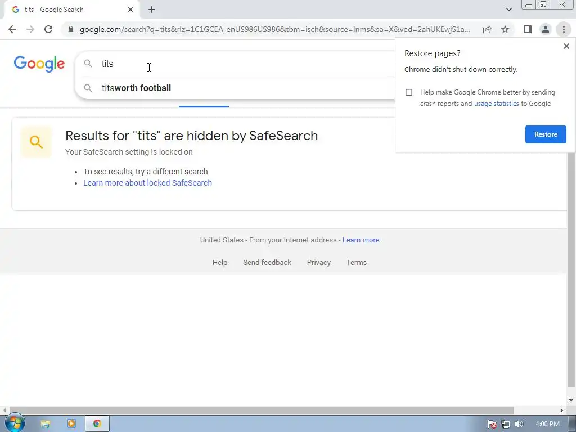Screen dimensions: 576x432
Task: Close the 'tits - Google Search' tab
Action: 130,10
